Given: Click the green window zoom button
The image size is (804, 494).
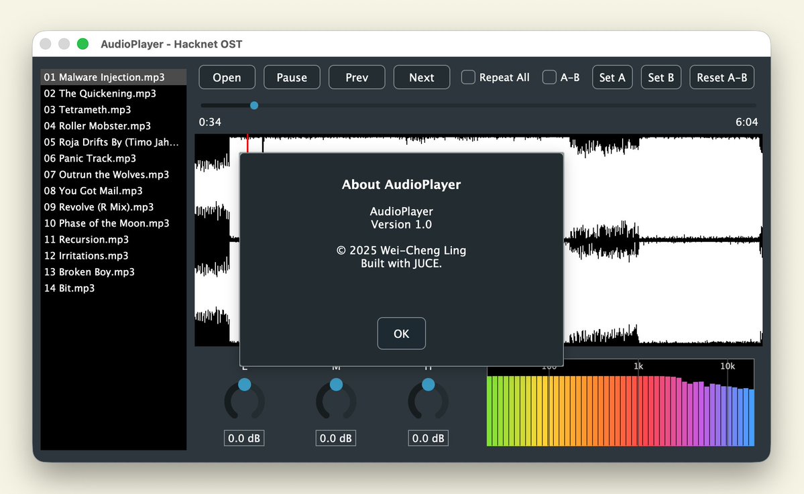Looking at the screenshot, I should click(x=82, y=44).
